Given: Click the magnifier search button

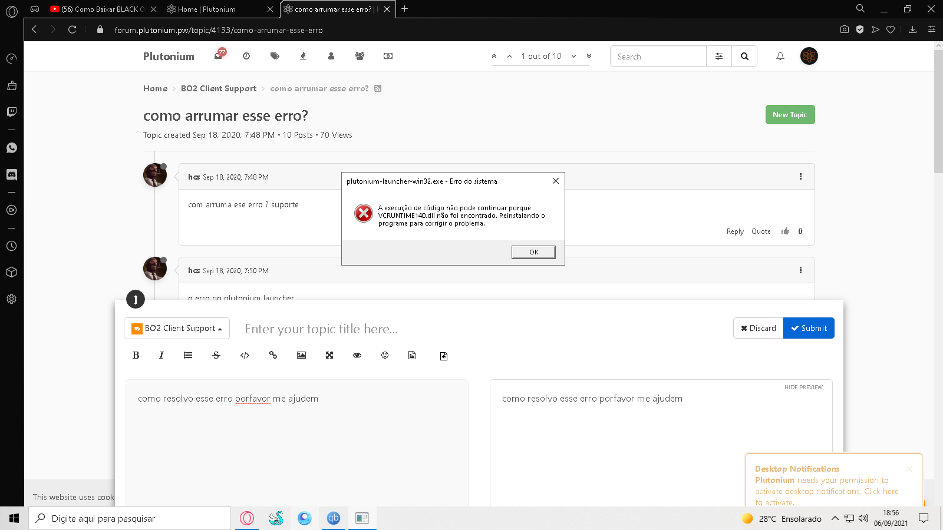Looking at the screenshot, I should (744, 57).
